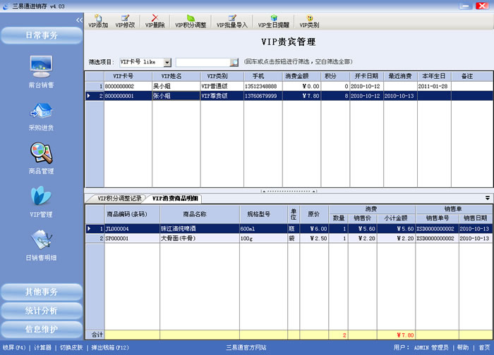The height and width of the screenshot is (355, 494).
Task: Click the VIP删除 delete icon
Action: (x=155, y=21)
